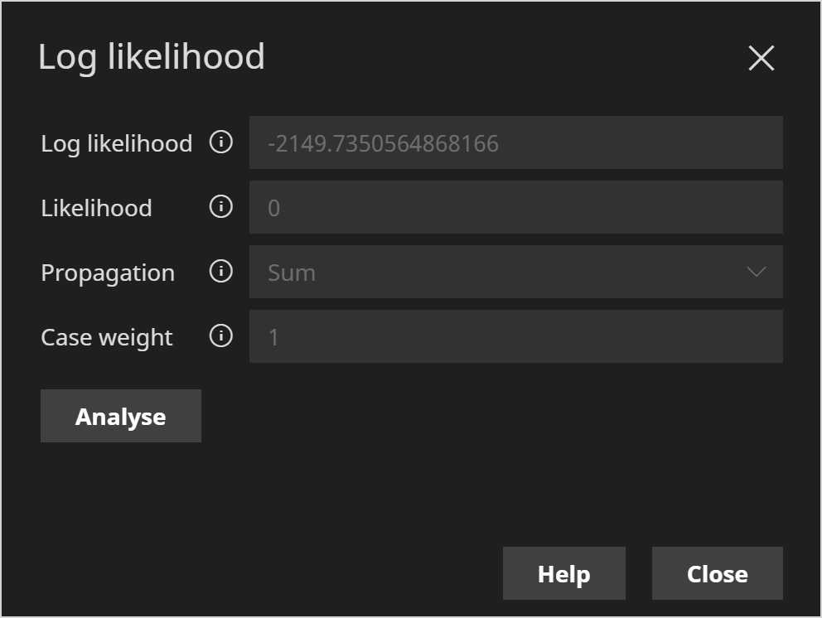Screen dimensions: 822x618
Task: Click the Log likelihood dialog title
Action: tap(152, 57)
